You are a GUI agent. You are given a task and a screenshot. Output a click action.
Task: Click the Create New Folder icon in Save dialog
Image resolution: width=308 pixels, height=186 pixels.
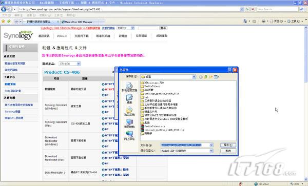point(211,77)
